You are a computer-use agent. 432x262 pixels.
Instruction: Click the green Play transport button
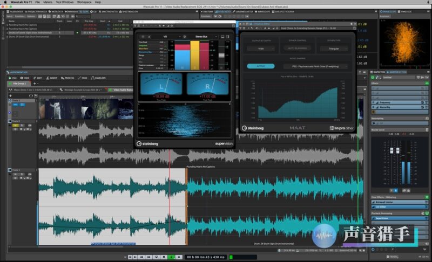coord(171,257)
